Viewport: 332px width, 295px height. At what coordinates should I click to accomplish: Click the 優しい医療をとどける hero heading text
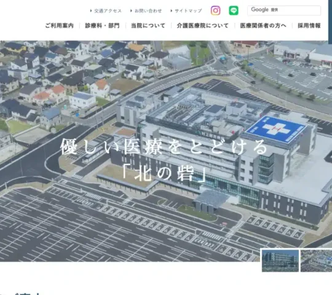pyautogui.click(x=164, y=147)
